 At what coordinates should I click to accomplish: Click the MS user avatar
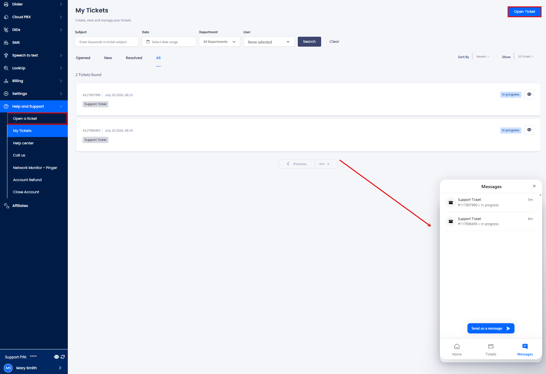tap(8, 368)
